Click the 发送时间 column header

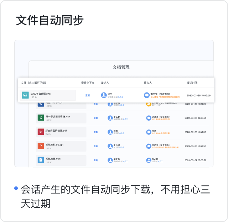(192, 83)
